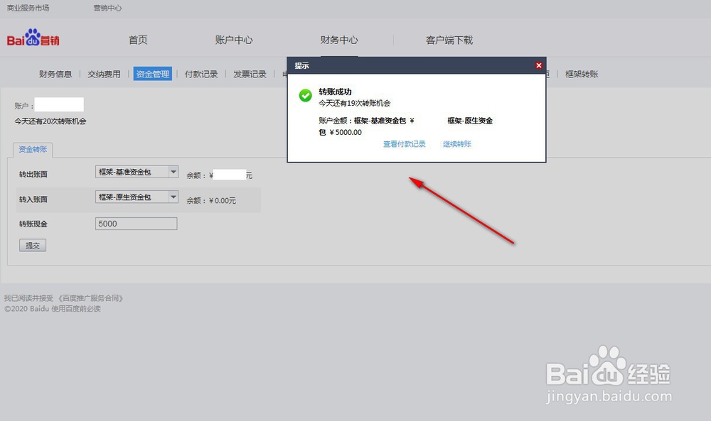Click 转账成功 text in dialog
The width and height of the screenshot is (711, 421).
pyautogui.click(x=335, y=92)
